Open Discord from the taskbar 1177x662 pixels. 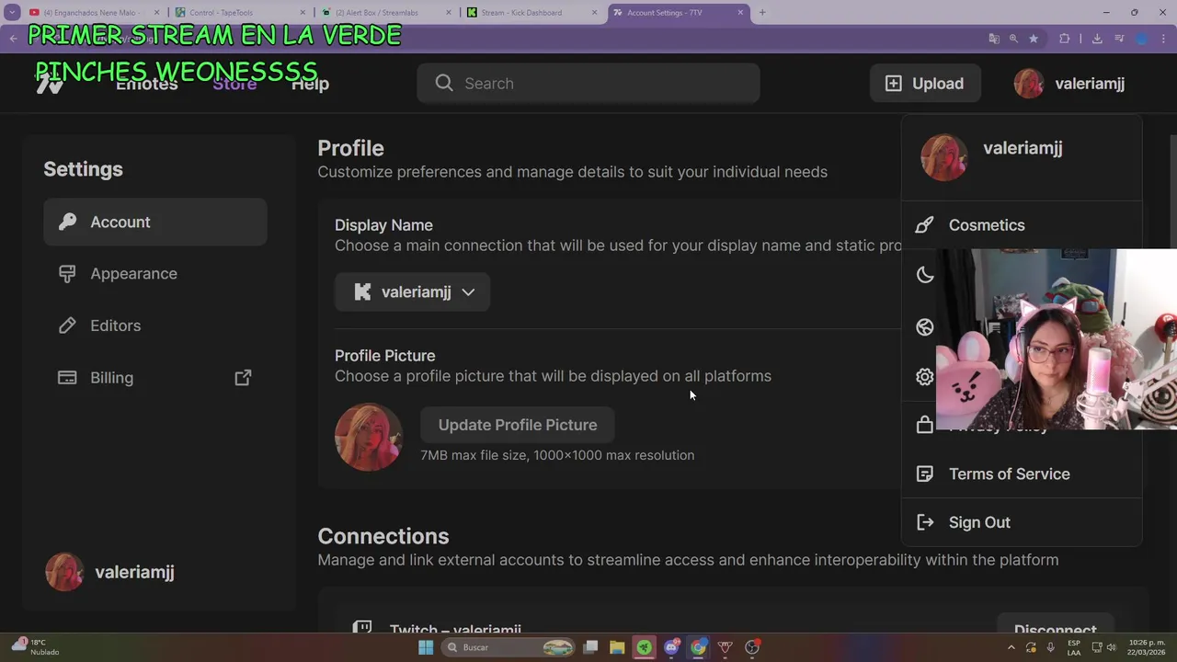671,647
